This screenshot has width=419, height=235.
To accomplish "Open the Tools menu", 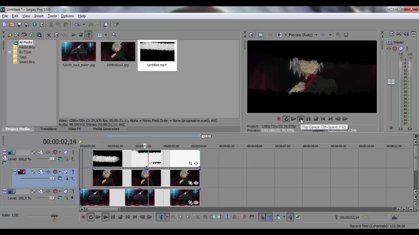I will pyautogui.click(x=52, y=16).
